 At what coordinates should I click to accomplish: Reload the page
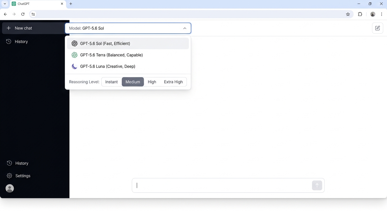23,14
